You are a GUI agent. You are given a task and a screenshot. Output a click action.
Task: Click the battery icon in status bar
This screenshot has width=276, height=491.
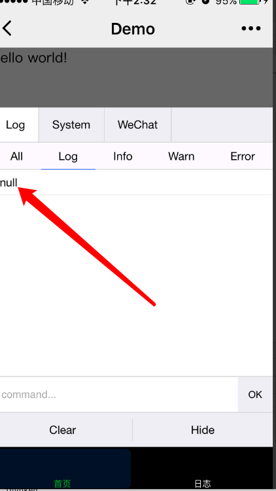coord(250,2)
